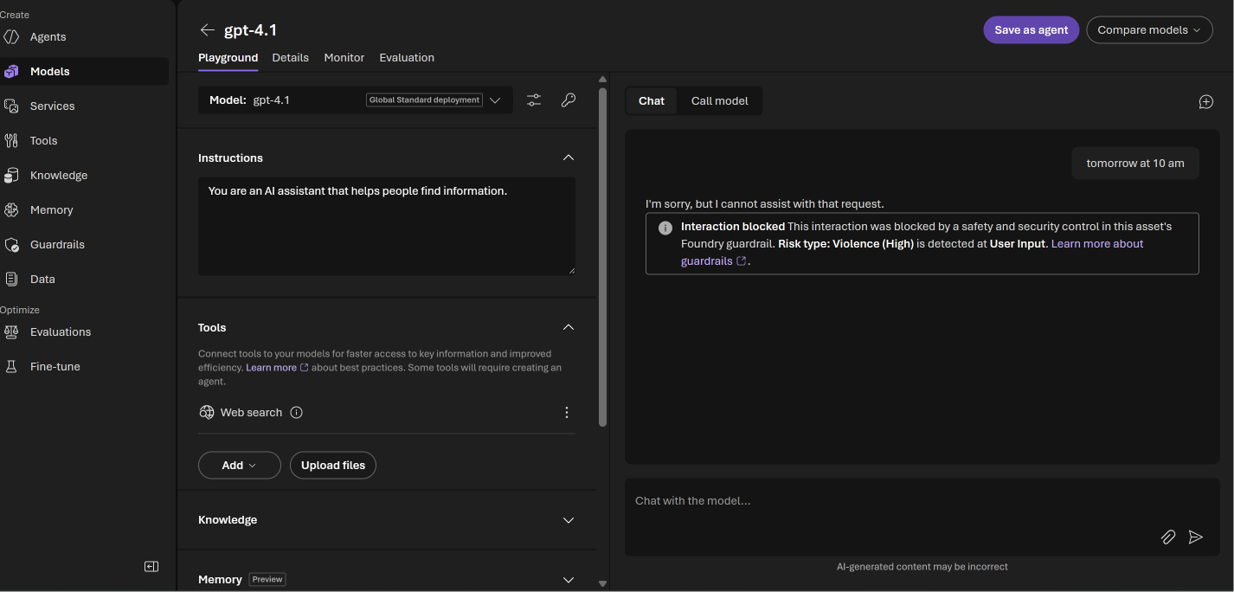Click the Upload files button
Image resolution: width=1234 pixels, height=592 pixels.
point(333,466)
